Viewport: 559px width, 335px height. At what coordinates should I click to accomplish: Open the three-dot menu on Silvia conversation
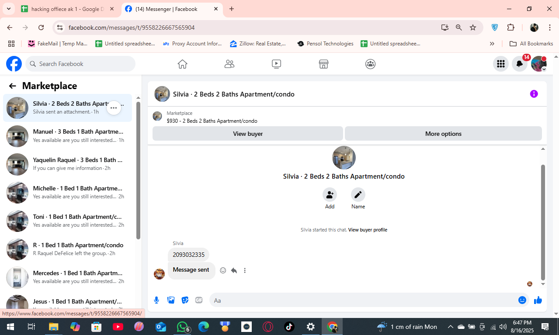click(114, 108)
